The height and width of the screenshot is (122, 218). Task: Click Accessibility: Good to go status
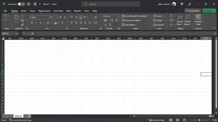20,120
